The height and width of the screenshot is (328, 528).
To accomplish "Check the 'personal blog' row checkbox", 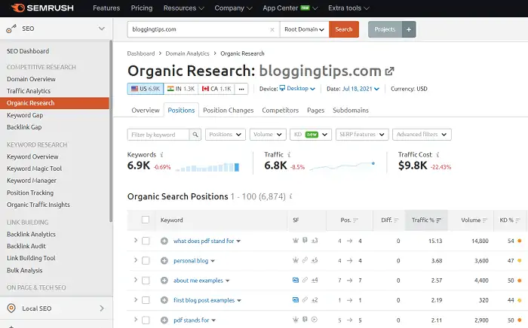I will [x=146, y=260].
